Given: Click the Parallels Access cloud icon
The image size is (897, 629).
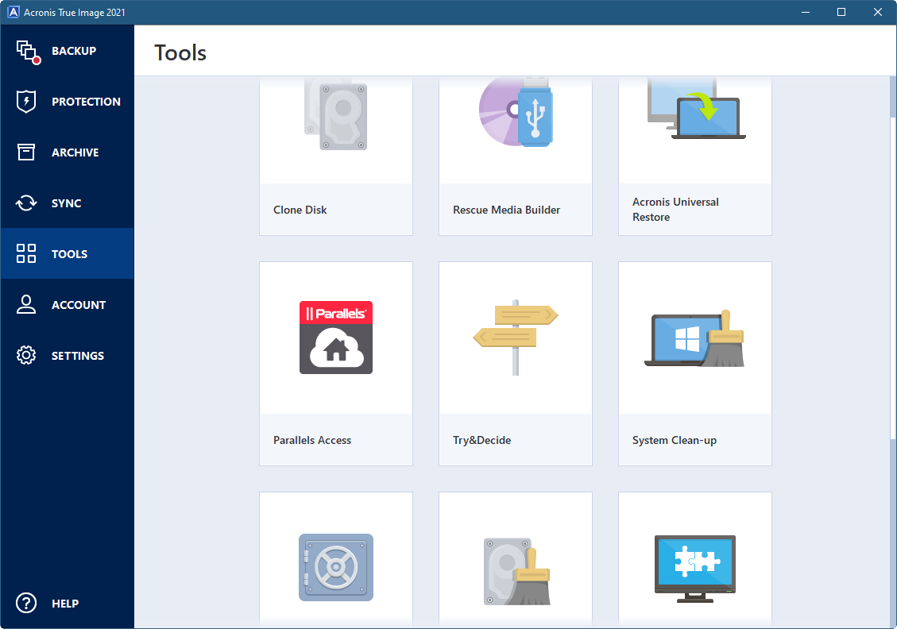Looking at the screenshot, I should (x=336, y=338).
